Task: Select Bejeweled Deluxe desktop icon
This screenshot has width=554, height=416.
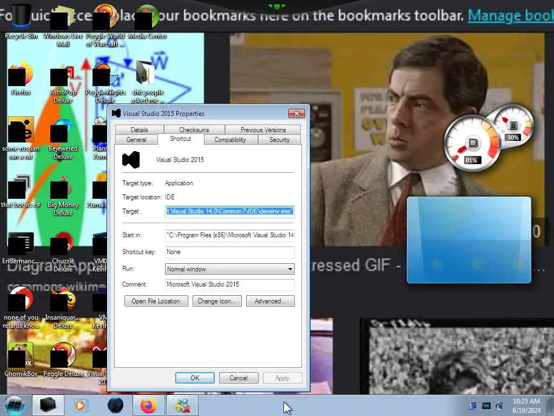Action: 63,139
